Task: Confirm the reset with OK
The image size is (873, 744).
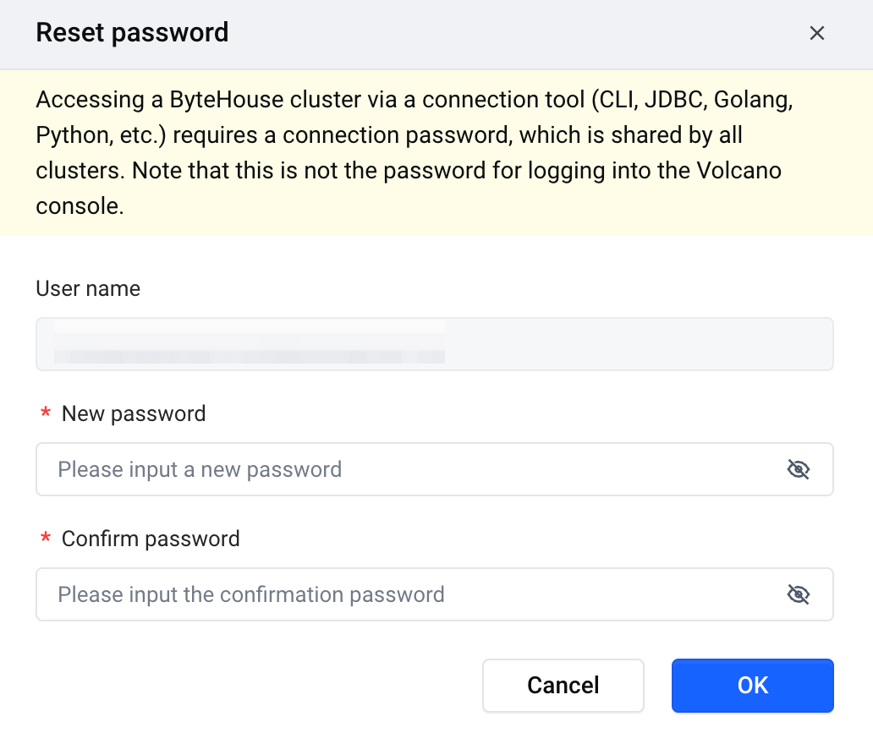Action: tap(753, 686)
